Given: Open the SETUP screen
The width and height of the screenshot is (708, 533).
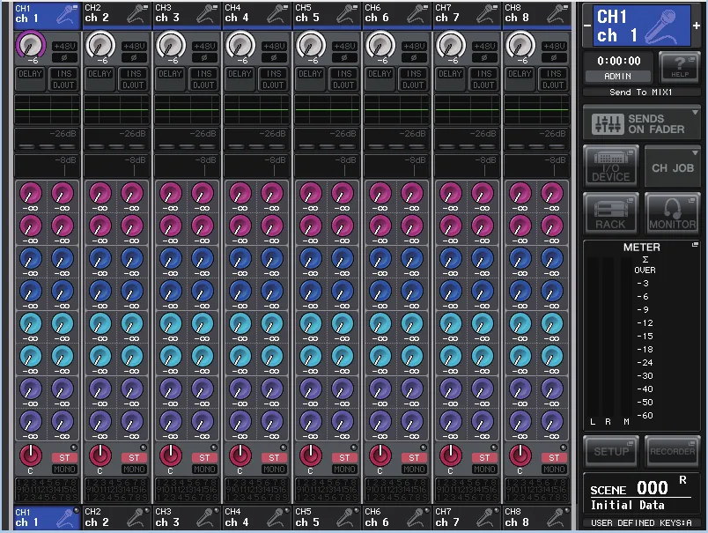Looking at the screenshot, I should (610, 451).
